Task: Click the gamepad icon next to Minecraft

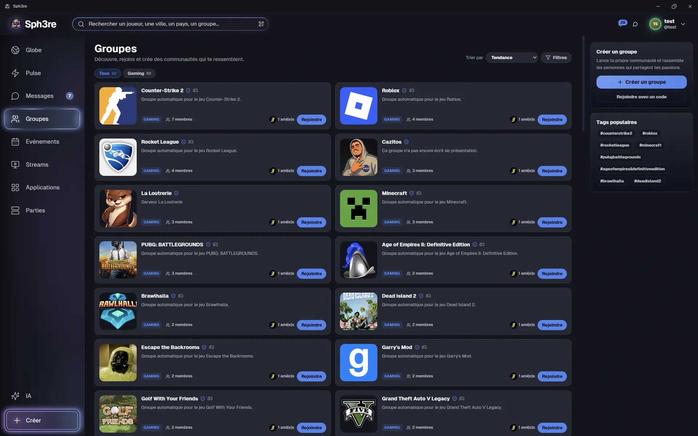Action: [419, 193]
